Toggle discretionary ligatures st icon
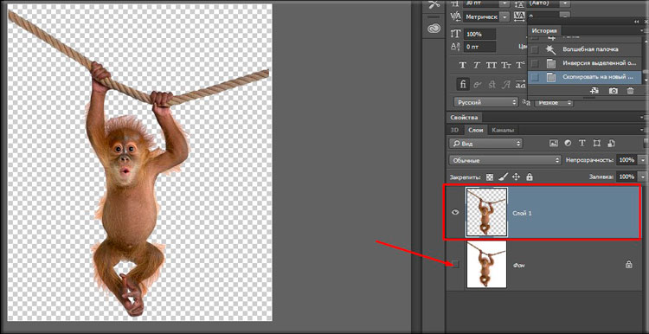Screen dimensions: 649x334 tap(492, 84)
